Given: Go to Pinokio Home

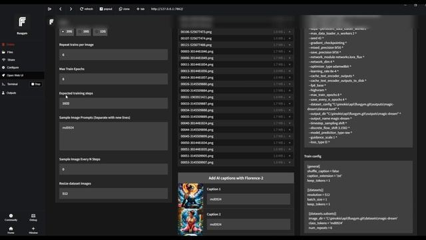Looking at the screenshot, I should (11, 230).
